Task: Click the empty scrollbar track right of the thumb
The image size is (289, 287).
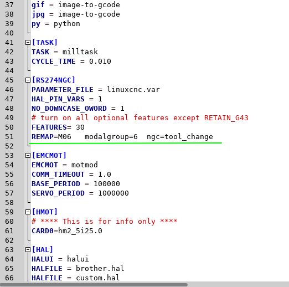Action: (238, 285)
